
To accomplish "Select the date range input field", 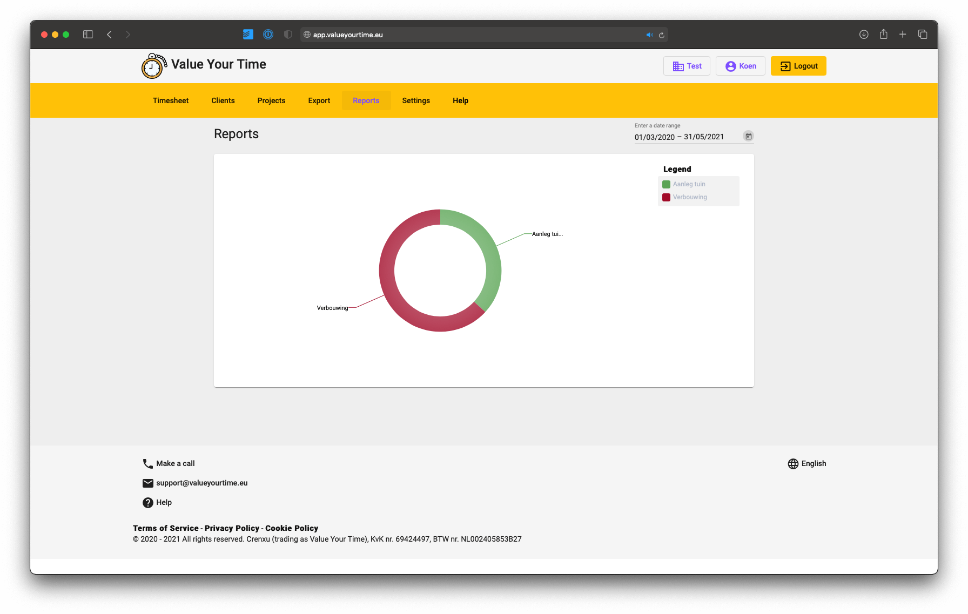I will coord(679,137).
